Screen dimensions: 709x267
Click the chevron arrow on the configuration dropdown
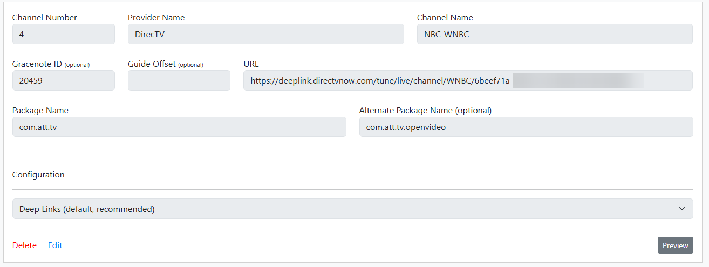pos(682,209)
